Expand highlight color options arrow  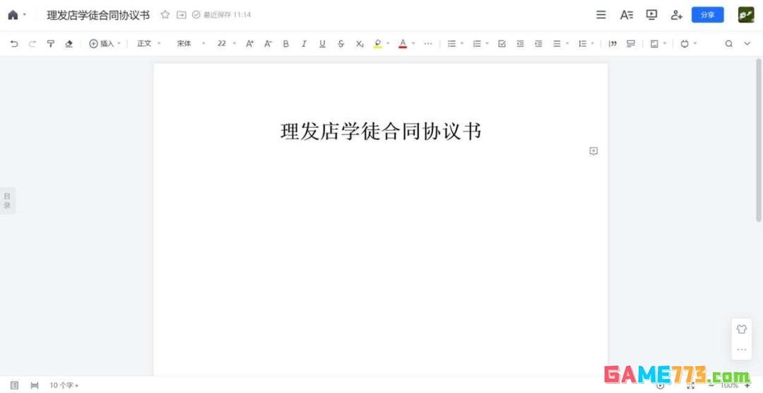point(389,44)
